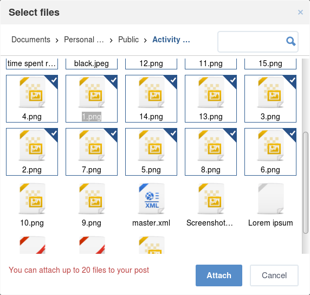Click the 8.png image file icon
The height and width of the screenshot is (295, 310).
click(x=211, y=145)
